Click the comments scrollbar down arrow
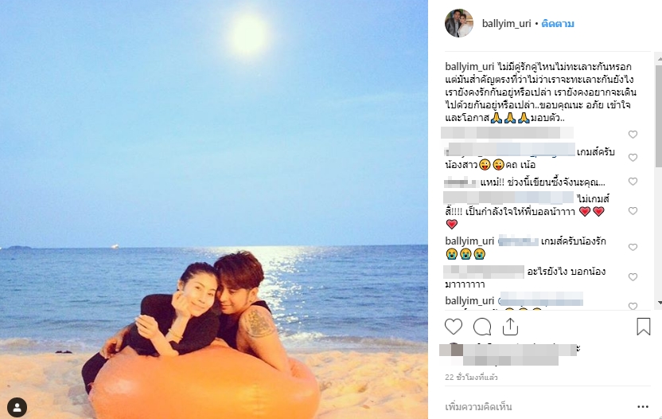Viewport: 662px width, 419px height. pos(659,303)
